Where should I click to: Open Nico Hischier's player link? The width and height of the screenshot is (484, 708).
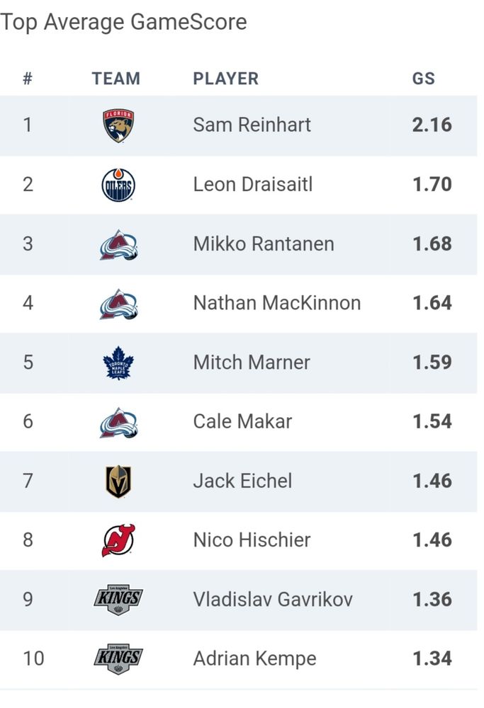point(252,540)
